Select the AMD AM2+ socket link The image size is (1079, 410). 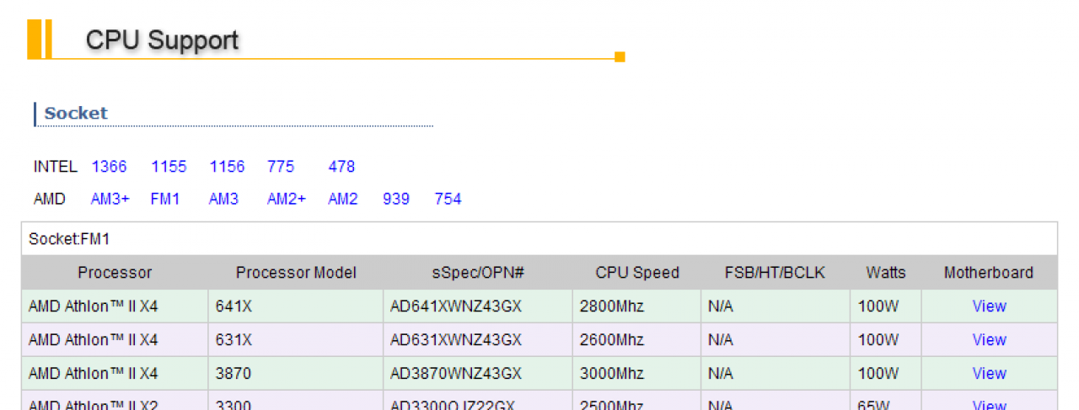(287, 200)
